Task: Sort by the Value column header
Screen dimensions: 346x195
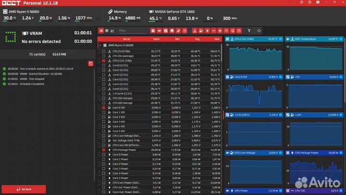Action: [x=156, y=39]
